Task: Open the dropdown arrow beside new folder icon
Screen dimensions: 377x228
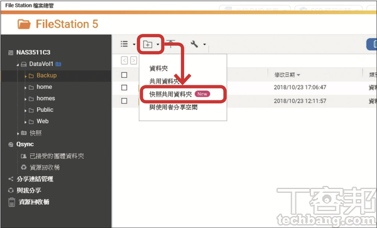Action: 158,44
